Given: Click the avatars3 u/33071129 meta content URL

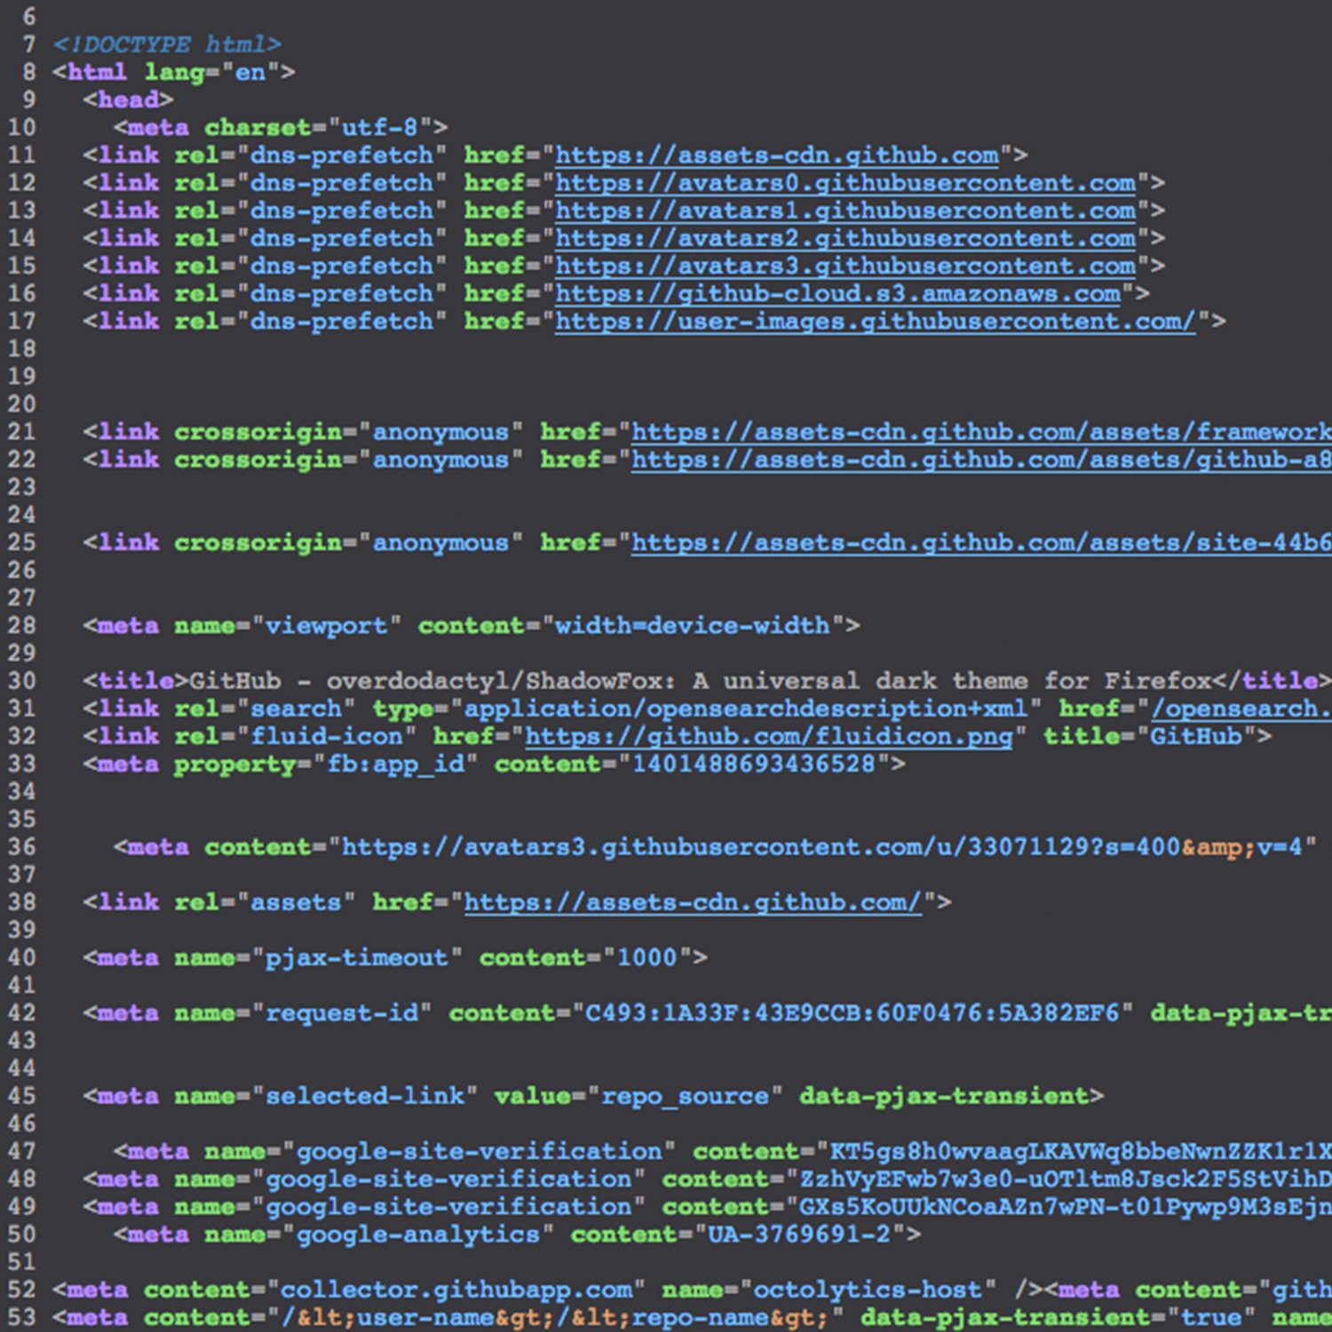Looking at the screenshot, I should 822,847.
